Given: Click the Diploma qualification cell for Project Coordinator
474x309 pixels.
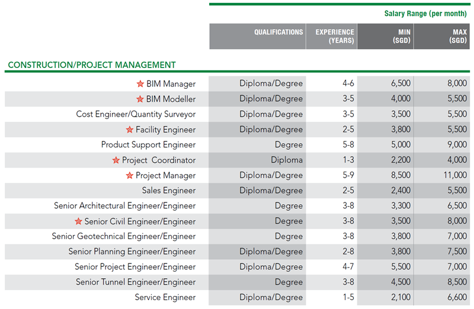Looking at the screenshot, I should point(287,160).
